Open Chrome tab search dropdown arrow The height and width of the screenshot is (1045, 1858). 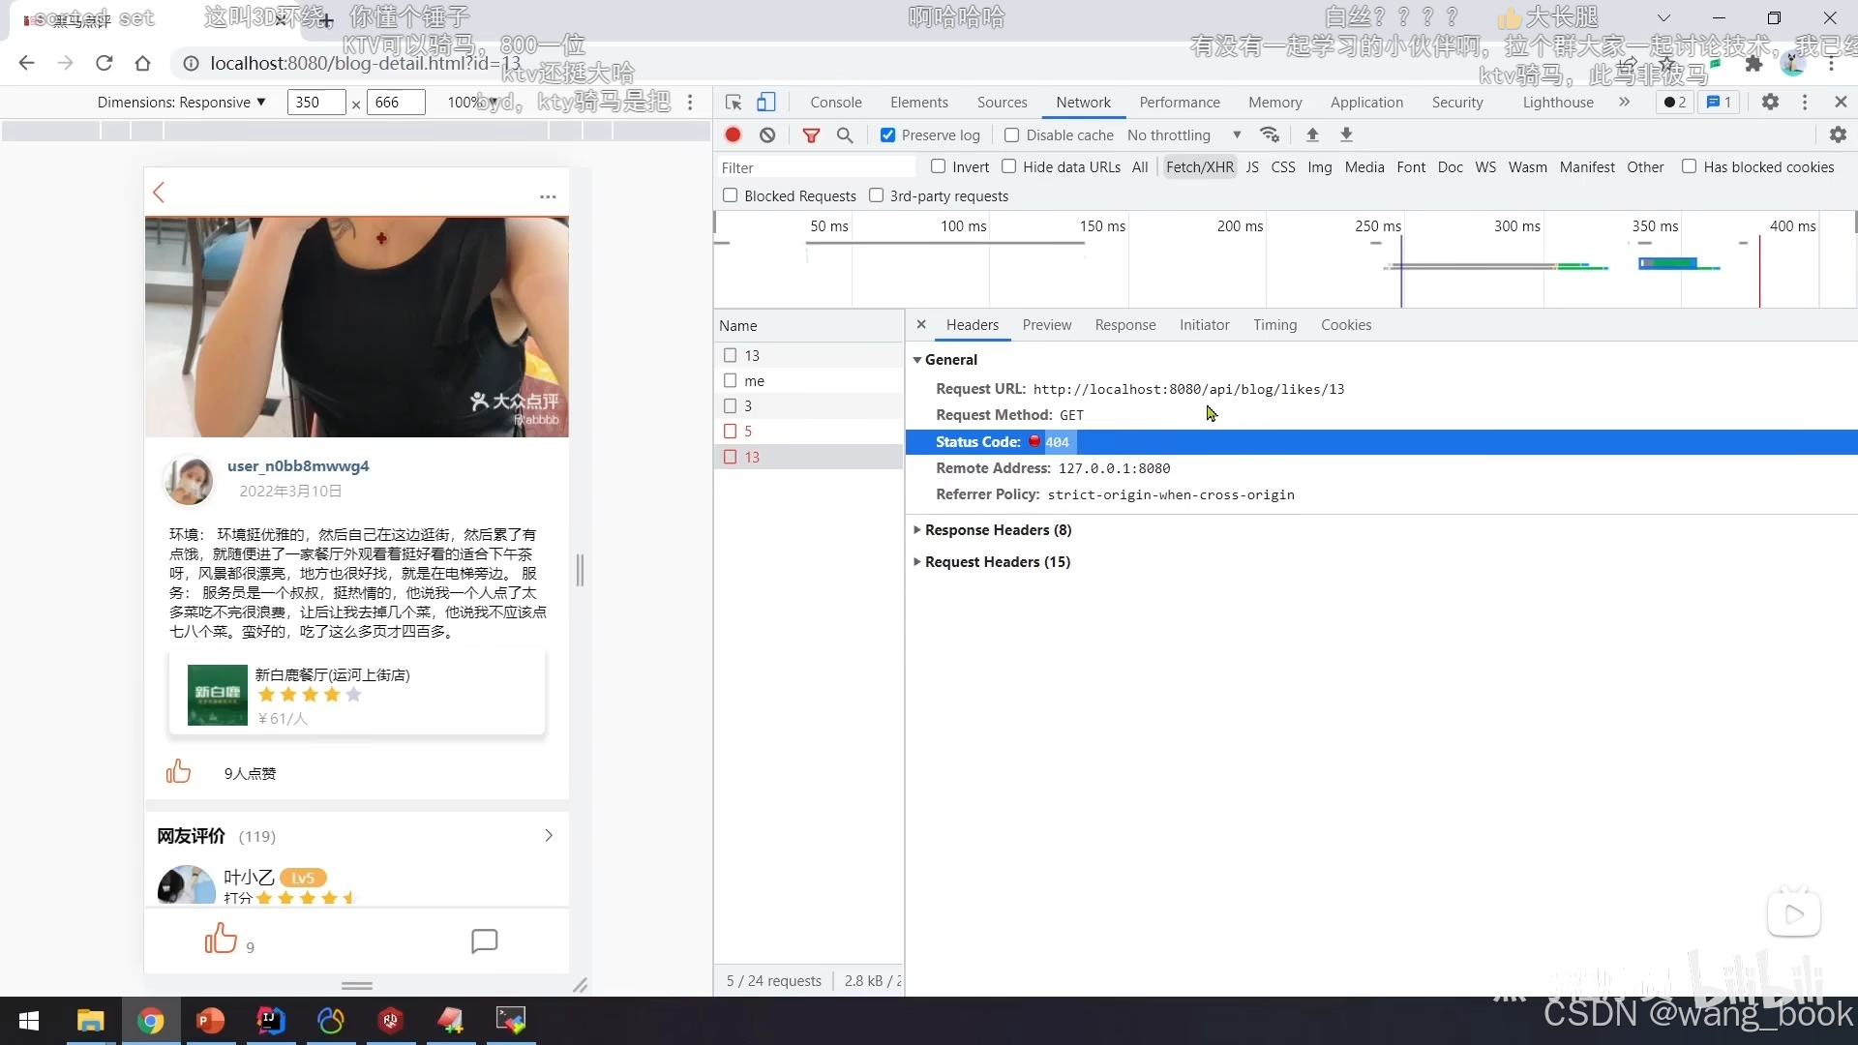1663,18
